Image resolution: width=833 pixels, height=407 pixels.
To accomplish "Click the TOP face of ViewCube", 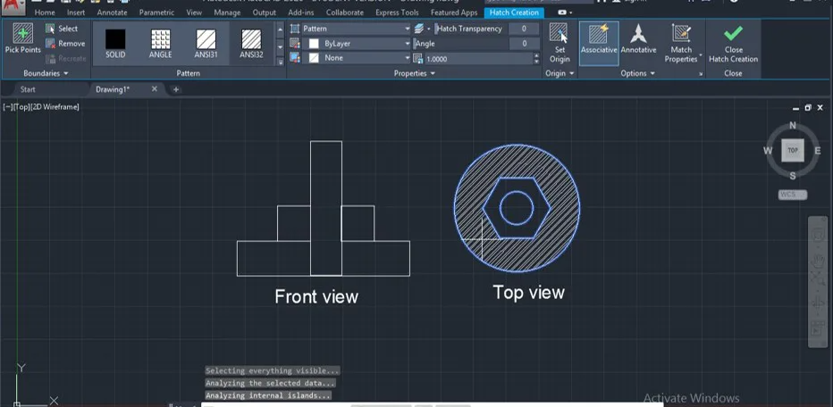I will tap(793, 150).
